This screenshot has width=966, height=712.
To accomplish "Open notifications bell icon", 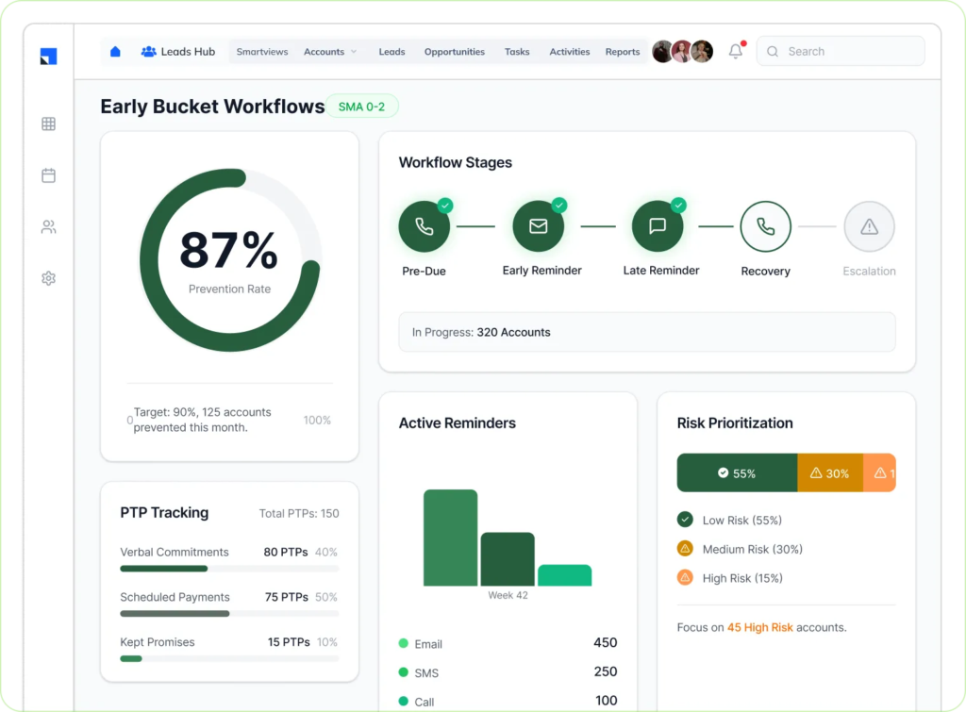I will [736, 51].
